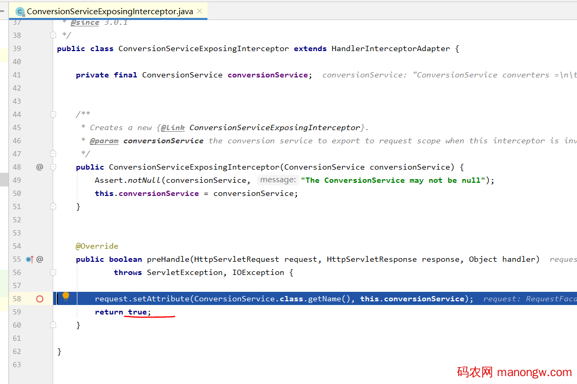
Task: Click the Java class icon in the file tab
Action: [20, 11]
